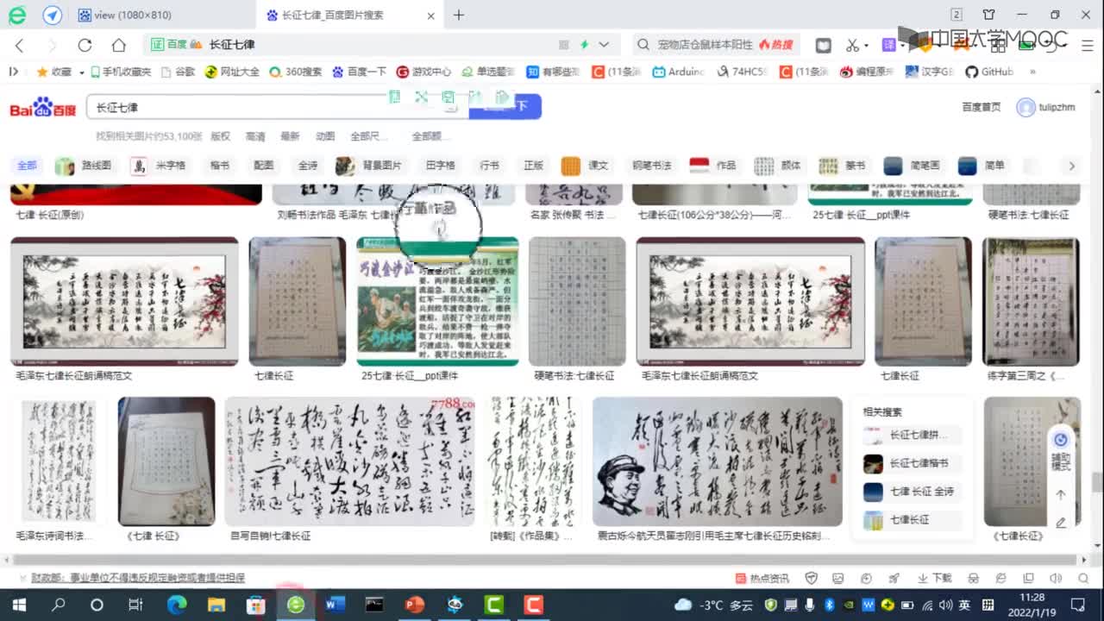Open Word from the taskbar

tap(336, 605)
